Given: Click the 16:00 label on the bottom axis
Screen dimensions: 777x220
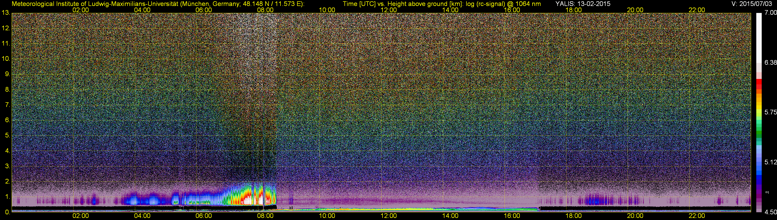Looking at the screenshot, I should [x=512, y=216].
